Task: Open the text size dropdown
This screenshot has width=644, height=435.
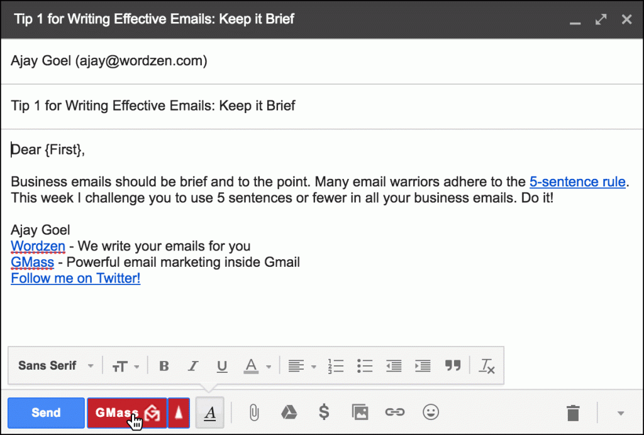Action: tap(126, 365)
